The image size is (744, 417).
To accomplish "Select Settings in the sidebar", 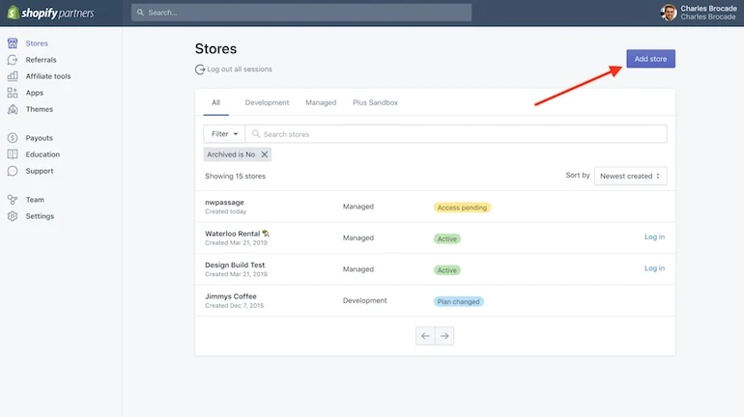I will point(40,216).
